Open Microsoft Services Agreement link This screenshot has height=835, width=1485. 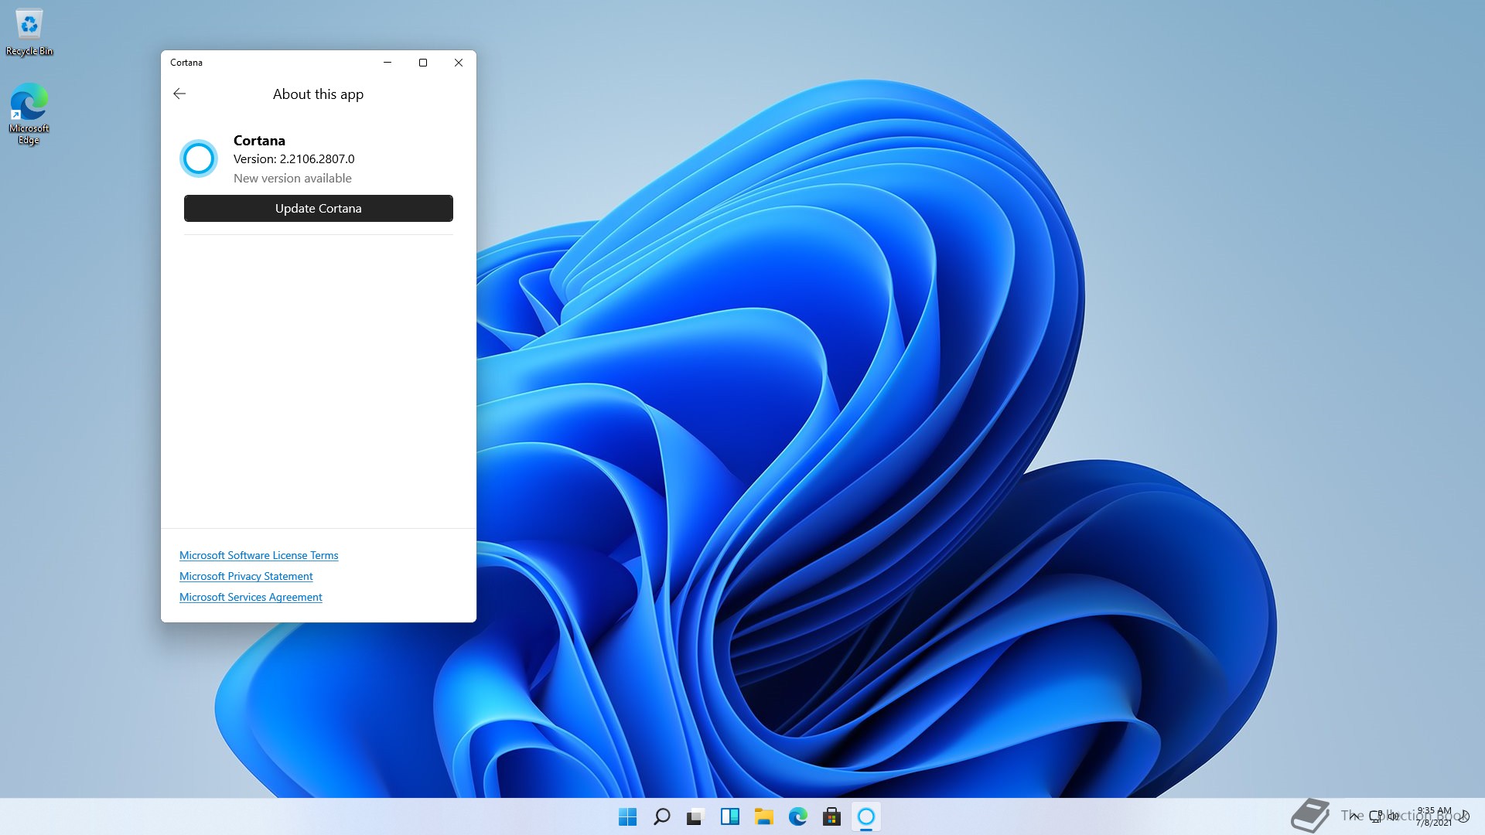251,597
